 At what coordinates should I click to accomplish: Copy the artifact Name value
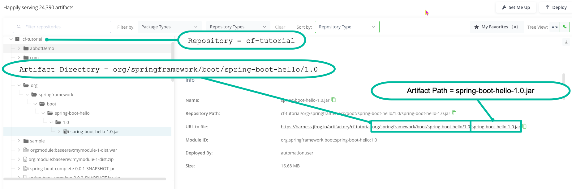click(333, 100)
